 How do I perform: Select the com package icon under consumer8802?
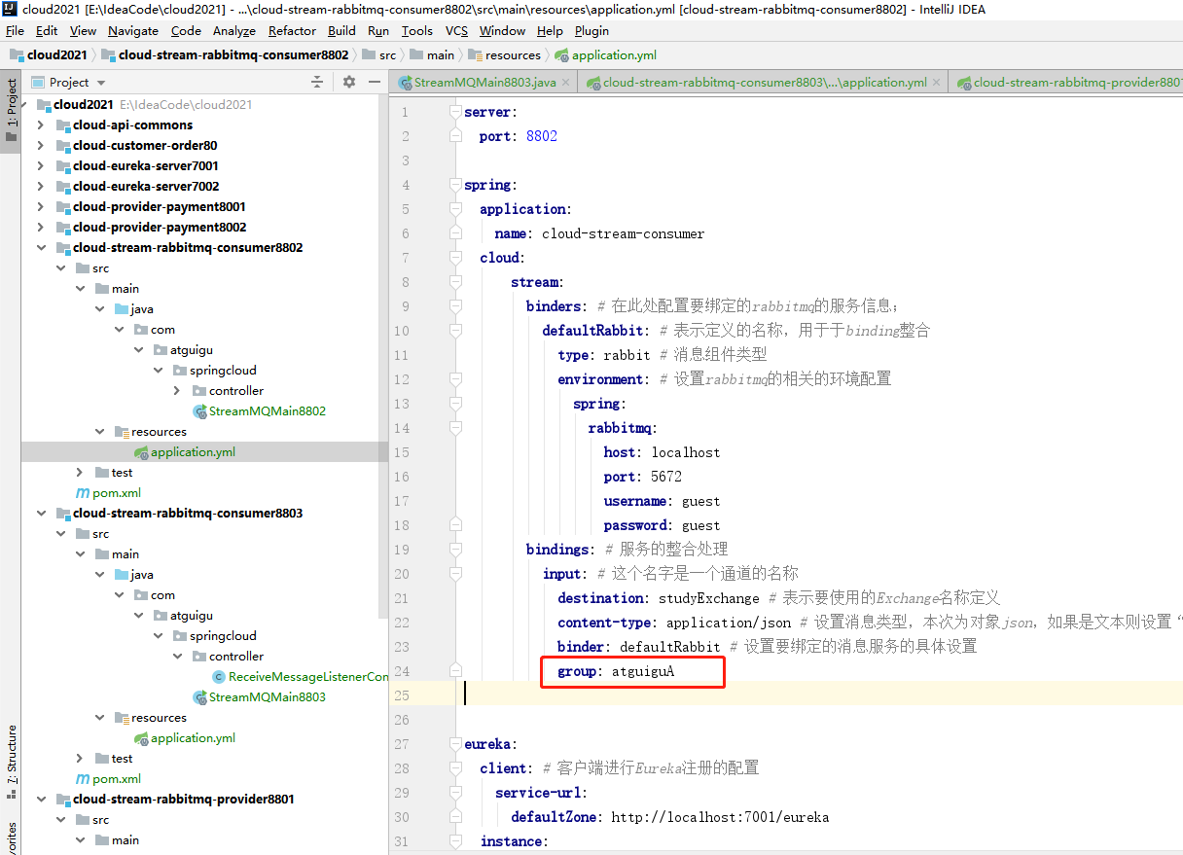point(141,330)
